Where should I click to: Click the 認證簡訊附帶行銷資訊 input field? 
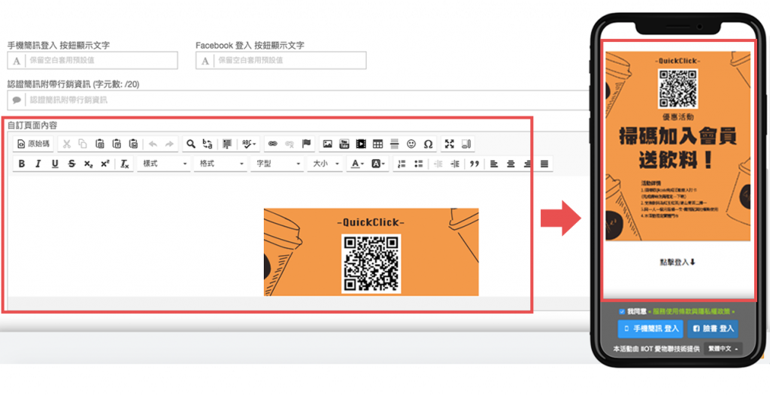pos(299,100)
